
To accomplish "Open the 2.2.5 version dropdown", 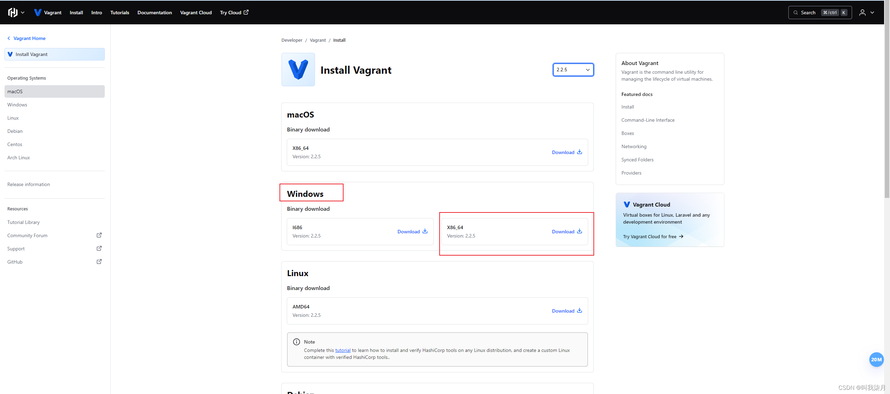I will coord(573,70).
